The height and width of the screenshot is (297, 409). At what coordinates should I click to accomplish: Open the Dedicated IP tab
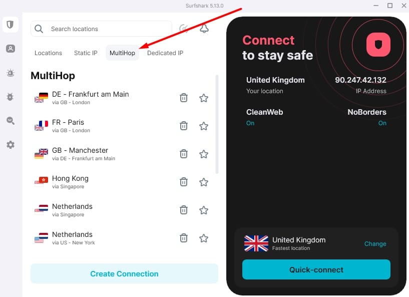[x=165, y=53]
